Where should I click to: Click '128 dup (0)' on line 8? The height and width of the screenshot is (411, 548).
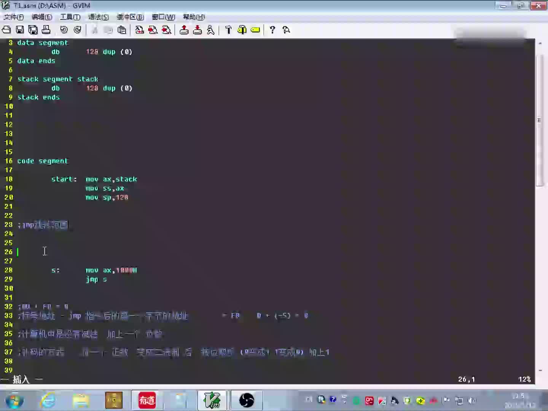tap(109, 88)
